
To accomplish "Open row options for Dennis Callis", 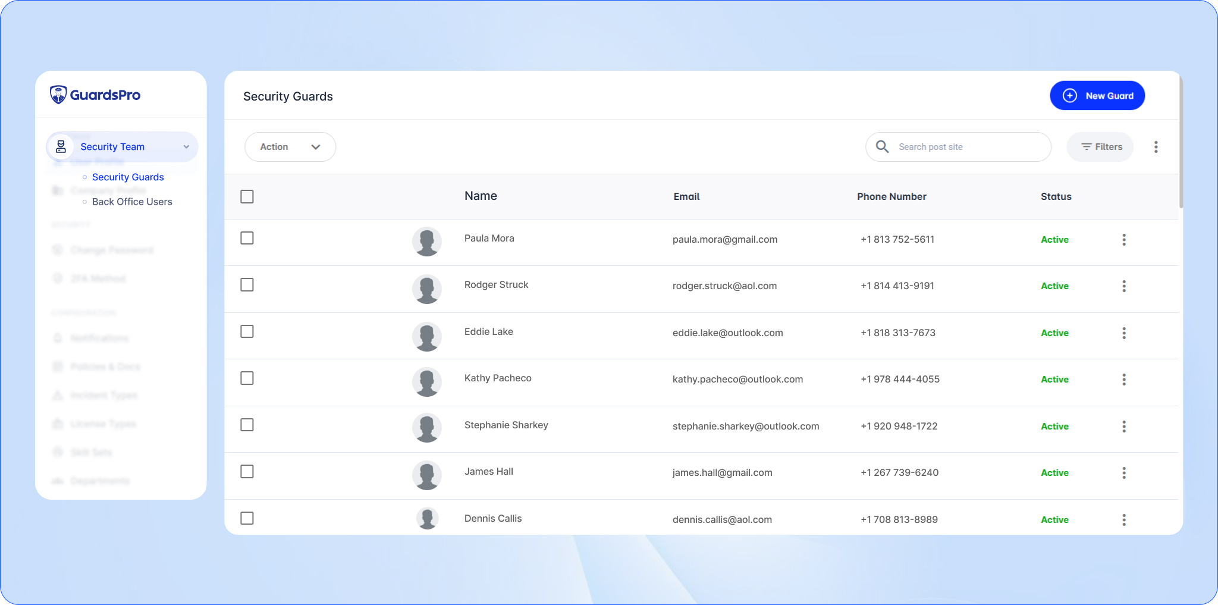I will pos(1124,520).
